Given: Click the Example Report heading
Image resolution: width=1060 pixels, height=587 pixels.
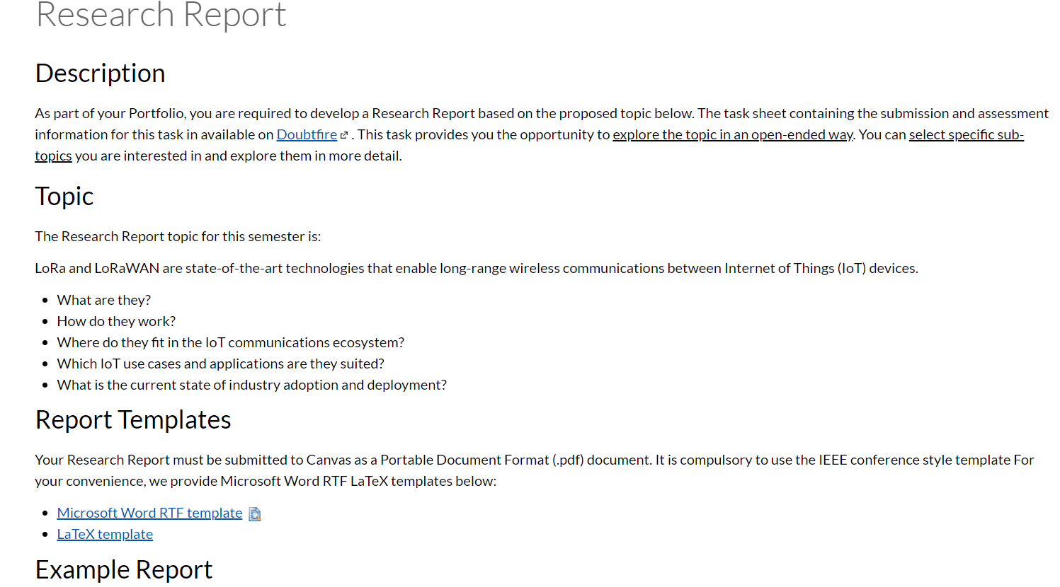Looking at the screenshot, I should tap(124, 570).
